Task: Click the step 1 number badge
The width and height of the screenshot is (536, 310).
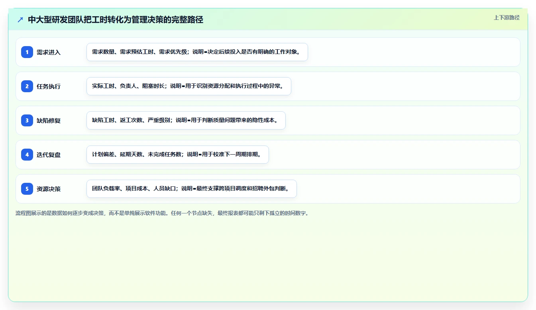Action: (27, 52)
